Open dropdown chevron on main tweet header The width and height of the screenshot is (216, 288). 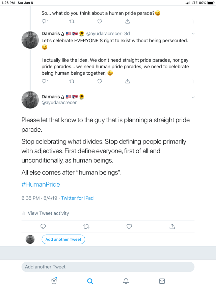pos(193,97)
